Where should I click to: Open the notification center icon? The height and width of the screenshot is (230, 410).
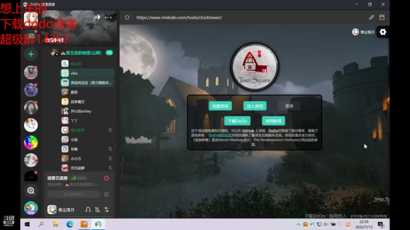pyautogui.click(x=381, y=224)
